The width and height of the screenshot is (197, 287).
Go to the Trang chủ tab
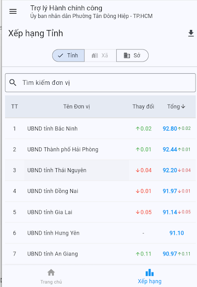pos(51,276)
